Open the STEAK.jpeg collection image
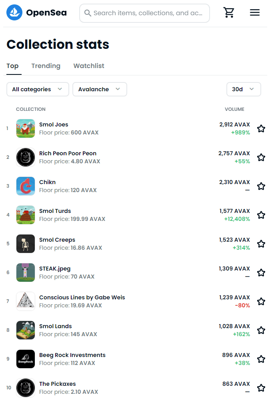This screenshot has width=272, height=403. [26, 273]
